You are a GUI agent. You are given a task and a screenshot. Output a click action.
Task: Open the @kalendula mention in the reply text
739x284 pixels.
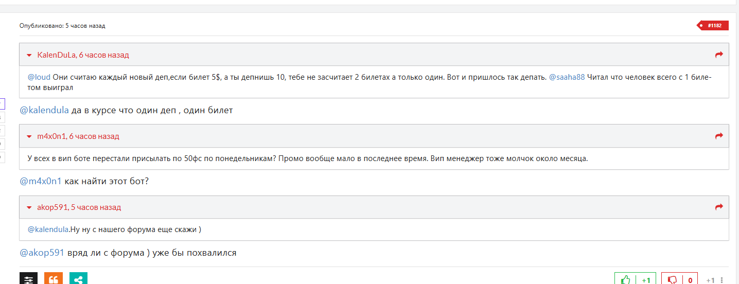click(44, 110)
